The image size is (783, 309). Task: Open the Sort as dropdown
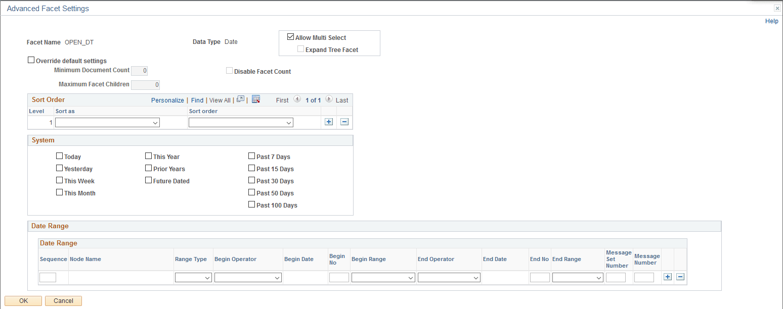click(x=107, y=122)
